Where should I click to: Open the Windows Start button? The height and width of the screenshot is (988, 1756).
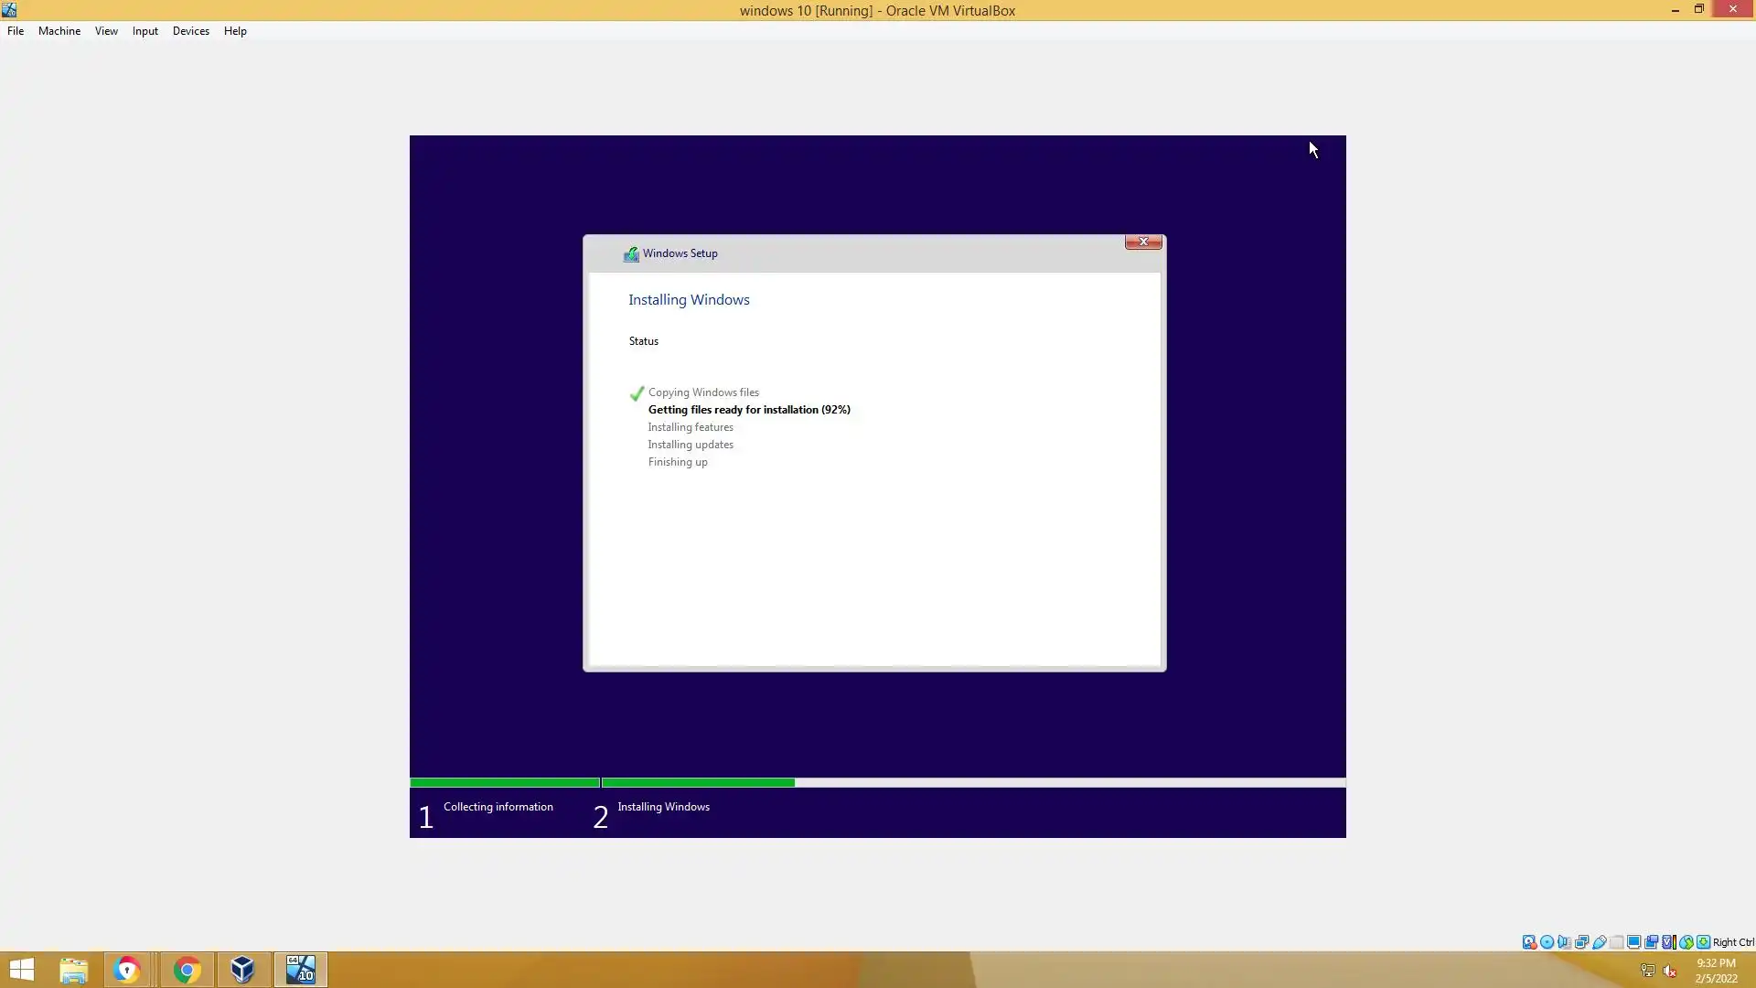(22, 970)
